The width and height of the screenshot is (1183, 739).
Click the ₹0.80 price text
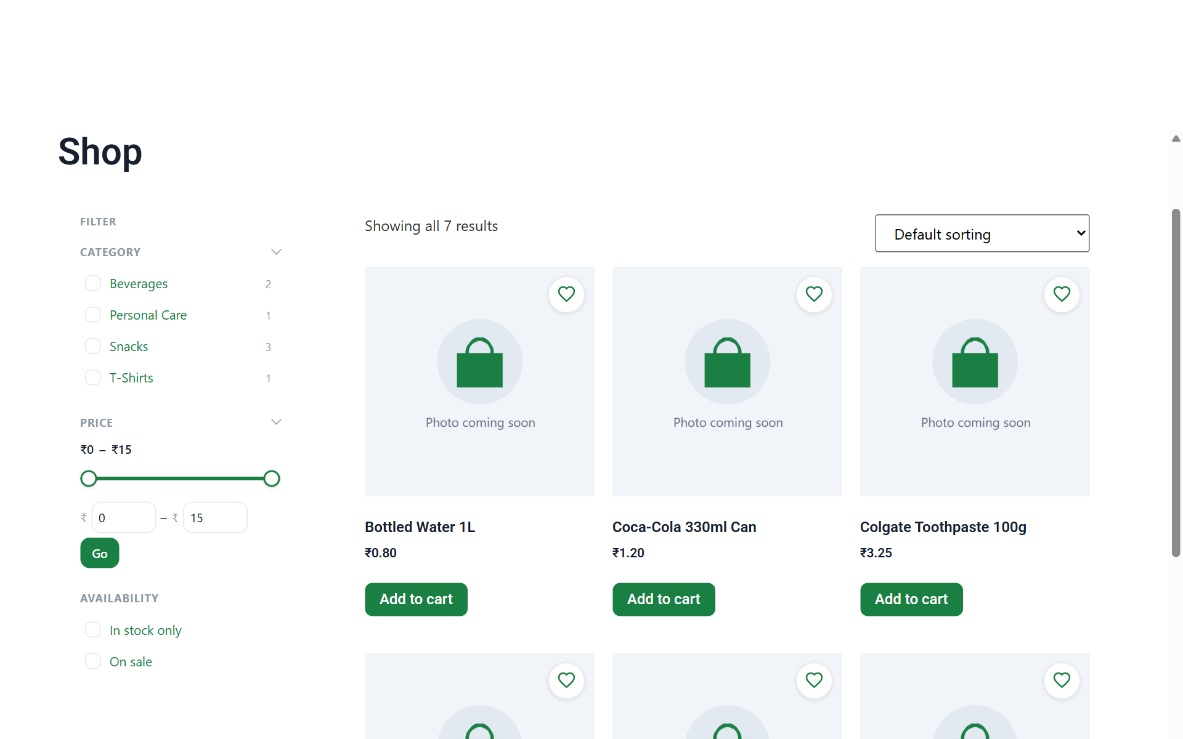point(380,553)
